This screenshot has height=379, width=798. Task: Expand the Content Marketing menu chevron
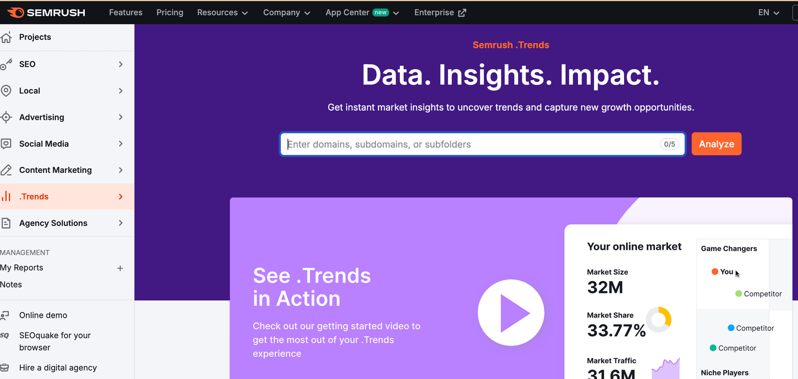click(x=121, y=170)
